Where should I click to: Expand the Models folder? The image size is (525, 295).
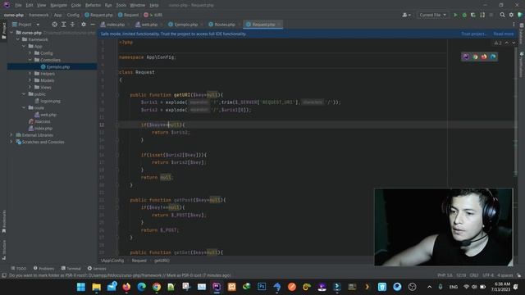pyautogui.click(x=30, y=80)
